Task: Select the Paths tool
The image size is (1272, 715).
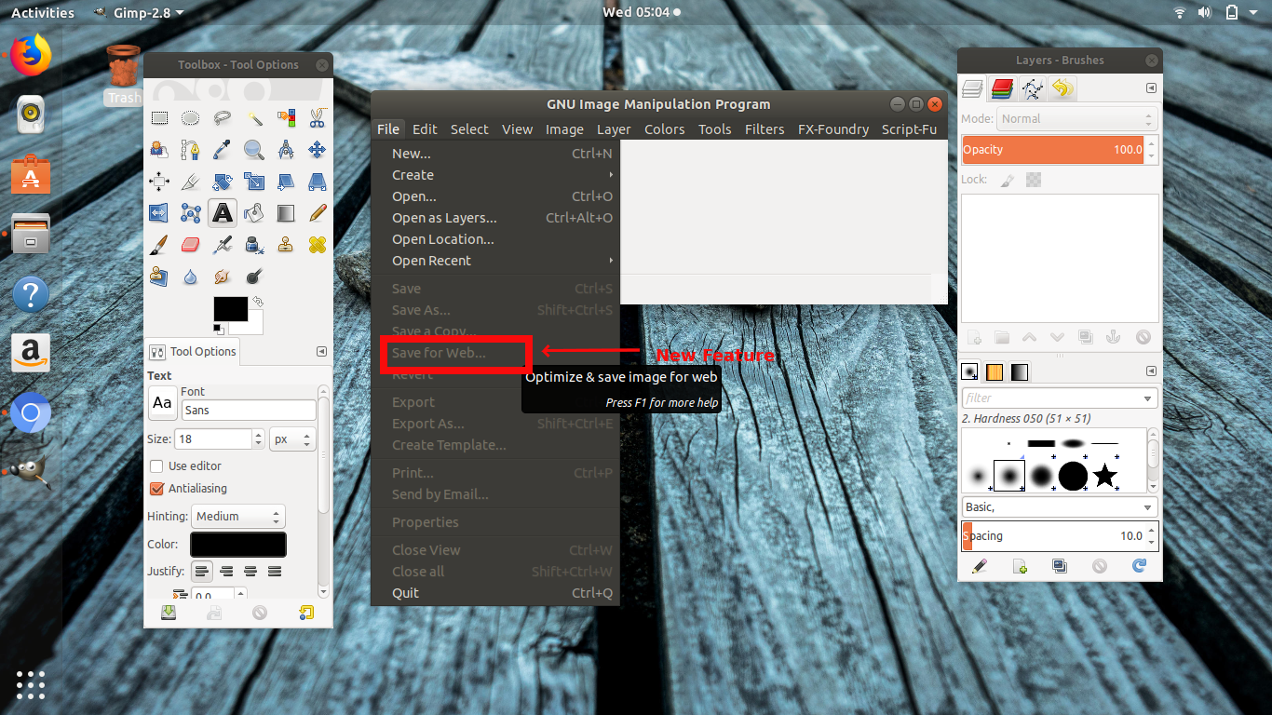Action: tap(191, 150)
